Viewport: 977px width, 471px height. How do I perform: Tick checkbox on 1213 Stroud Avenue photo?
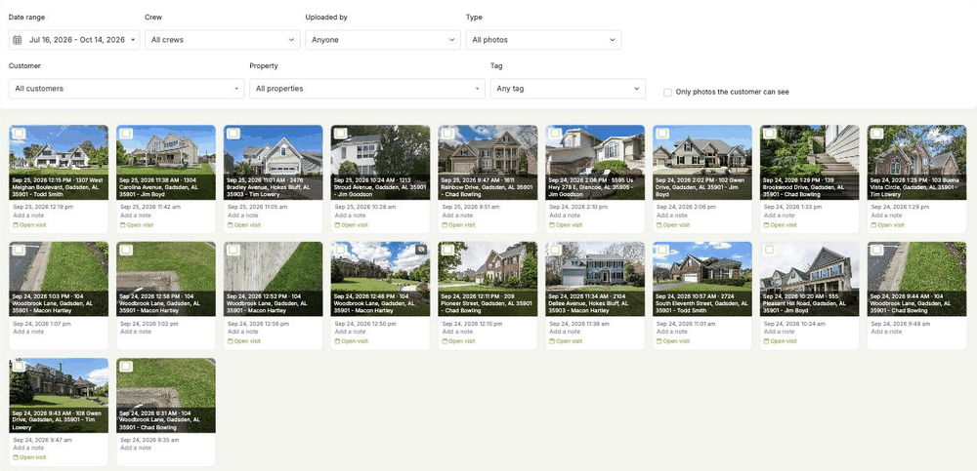[341, 134]
